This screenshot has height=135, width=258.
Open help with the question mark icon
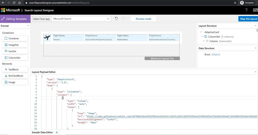coord(246,10)
